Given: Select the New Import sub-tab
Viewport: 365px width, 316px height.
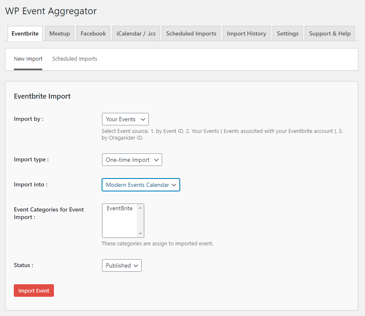Looking at the screenshot, I should tap(28, 59).
